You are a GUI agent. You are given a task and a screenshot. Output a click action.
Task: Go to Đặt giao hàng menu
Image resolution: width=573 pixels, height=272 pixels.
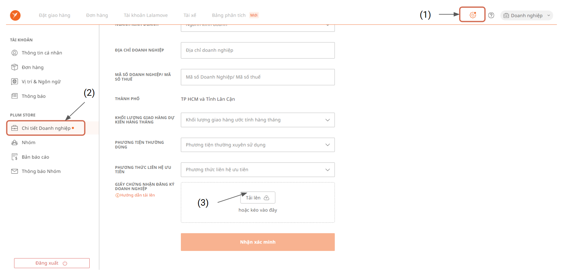coord(55,15)
